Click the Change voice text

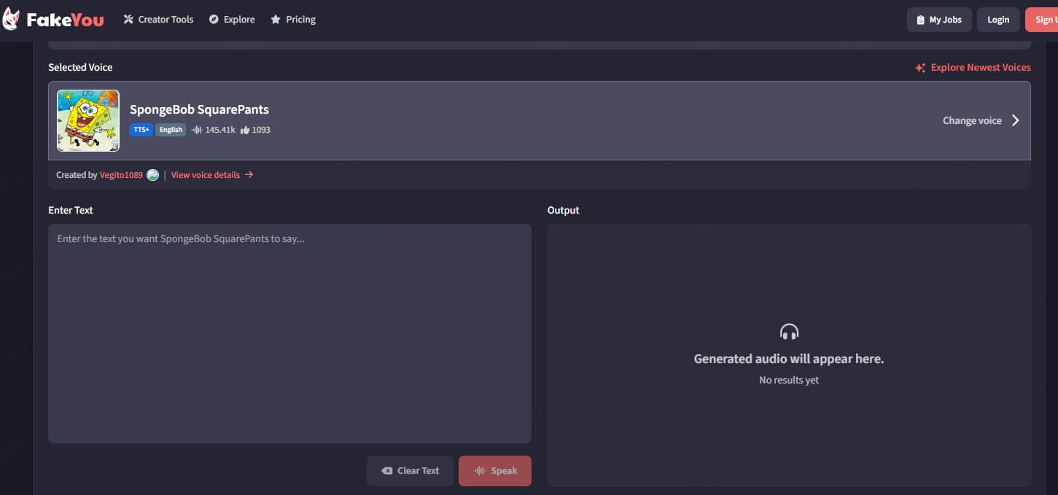(x=972, y=120)
